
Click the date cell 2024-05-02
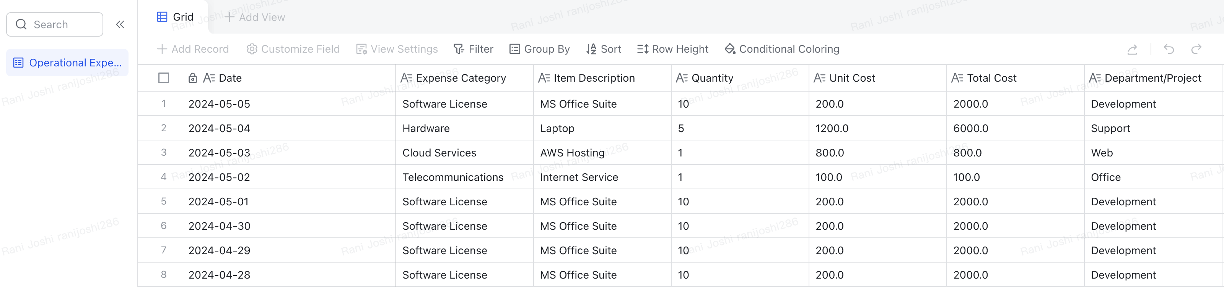click(x=290, y=177)
